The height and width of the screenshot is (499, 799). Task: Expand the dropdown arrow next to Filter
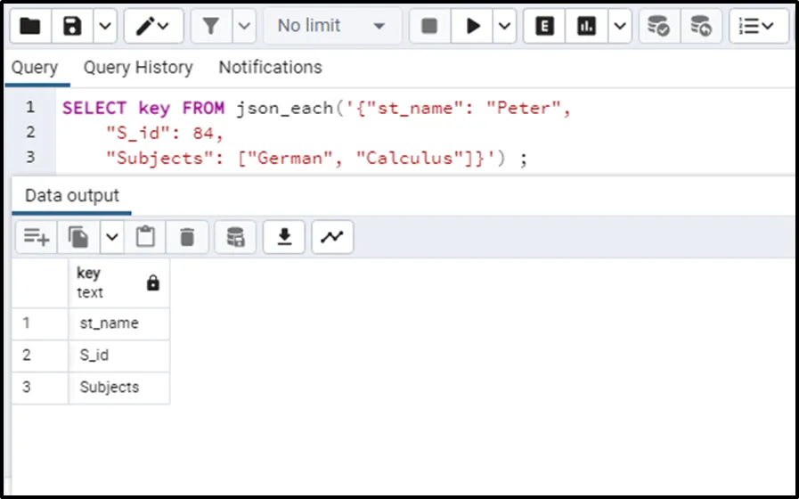(244, 26)
